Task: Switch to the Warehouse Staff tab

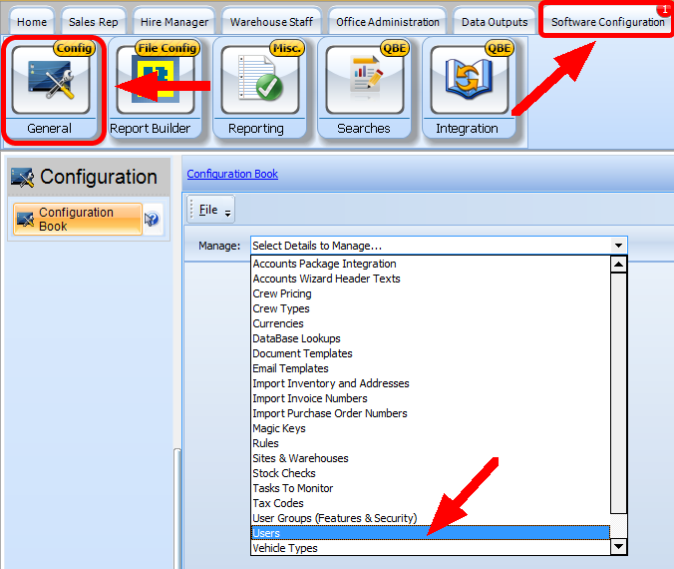Action: [271, 22]
